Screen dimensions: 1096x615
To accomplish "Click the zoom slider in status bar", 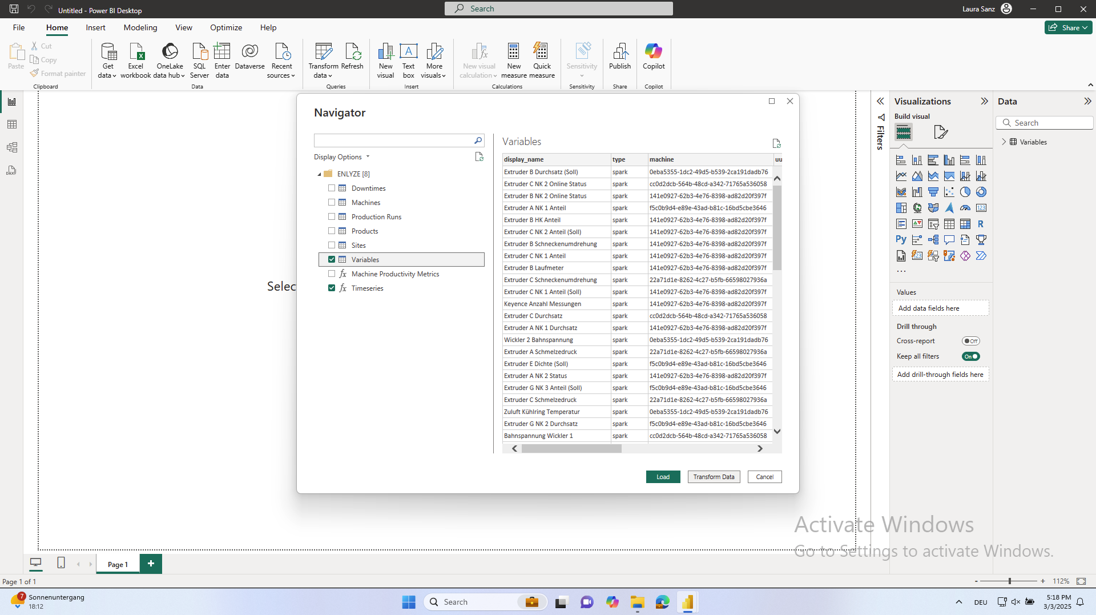I will tap(1009, 581).
